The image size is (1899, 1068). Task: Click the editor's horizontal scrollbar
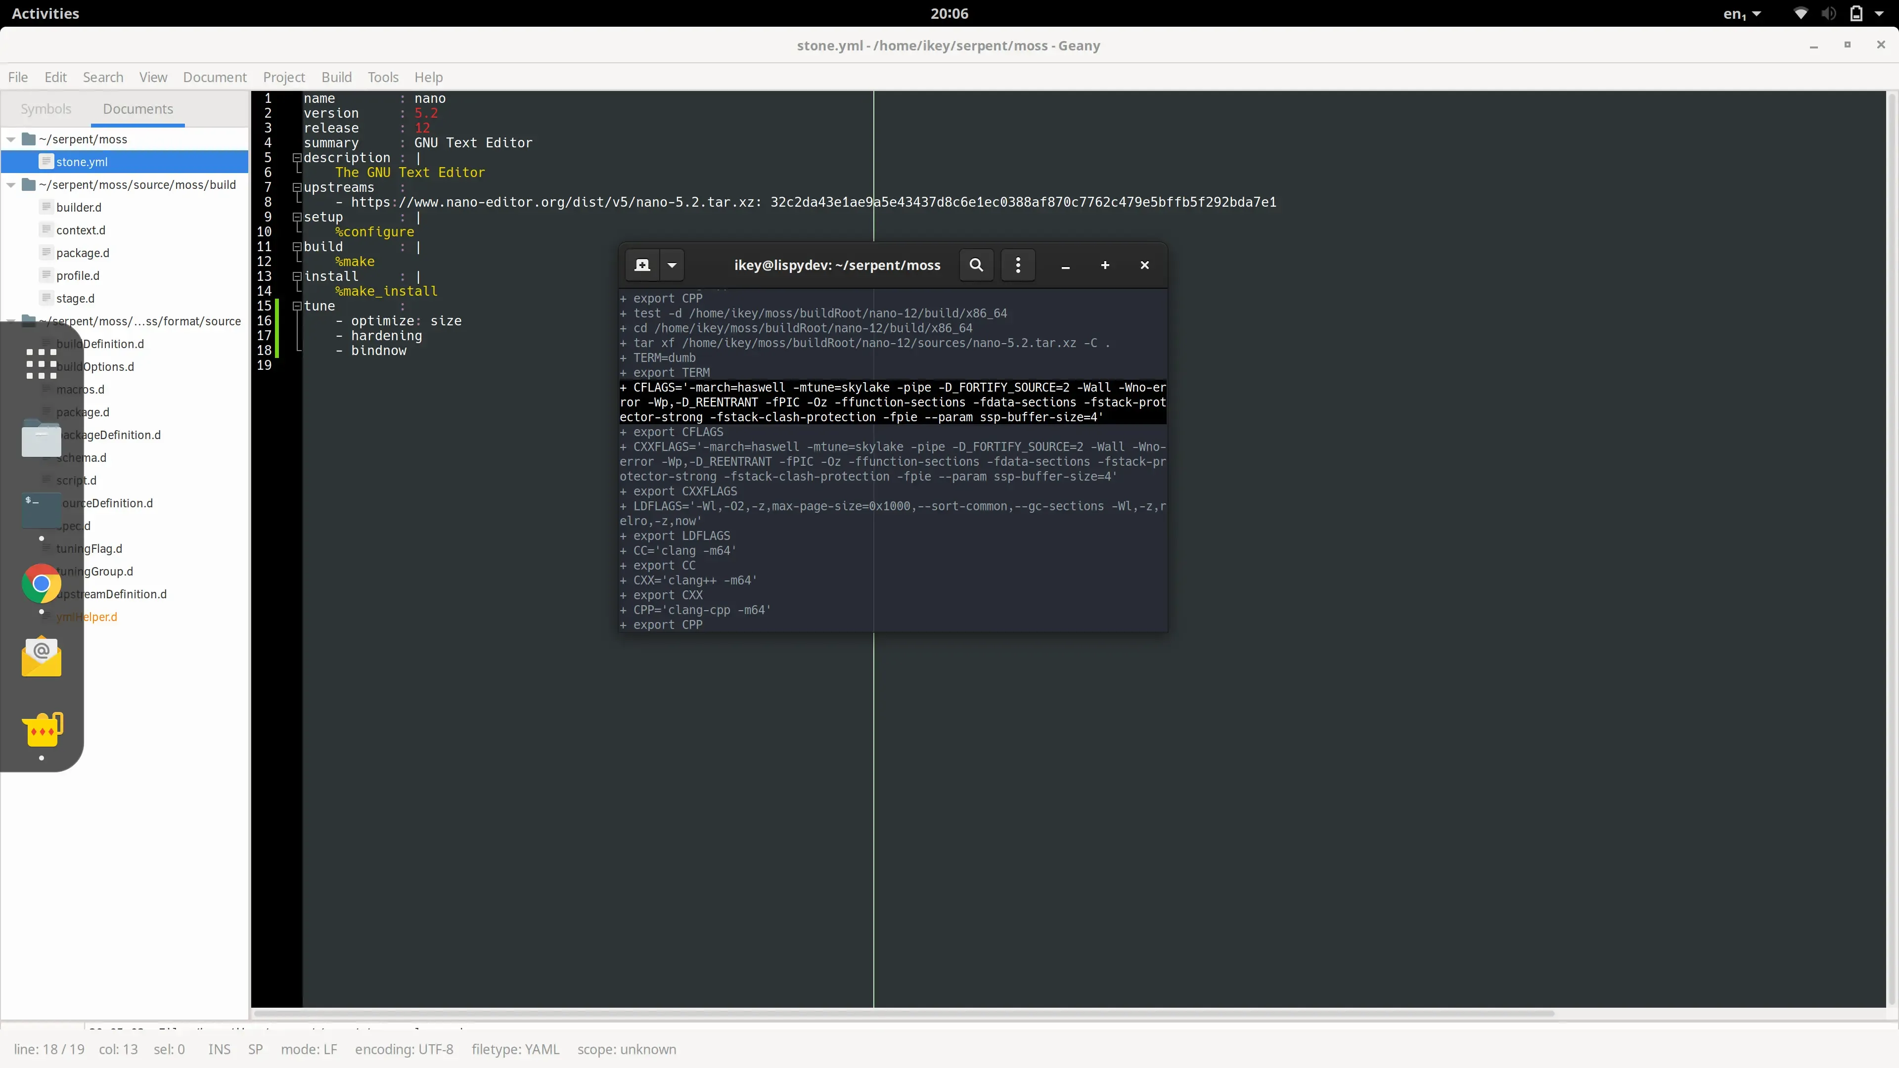pyautogui.click(x=904, y=1014)
